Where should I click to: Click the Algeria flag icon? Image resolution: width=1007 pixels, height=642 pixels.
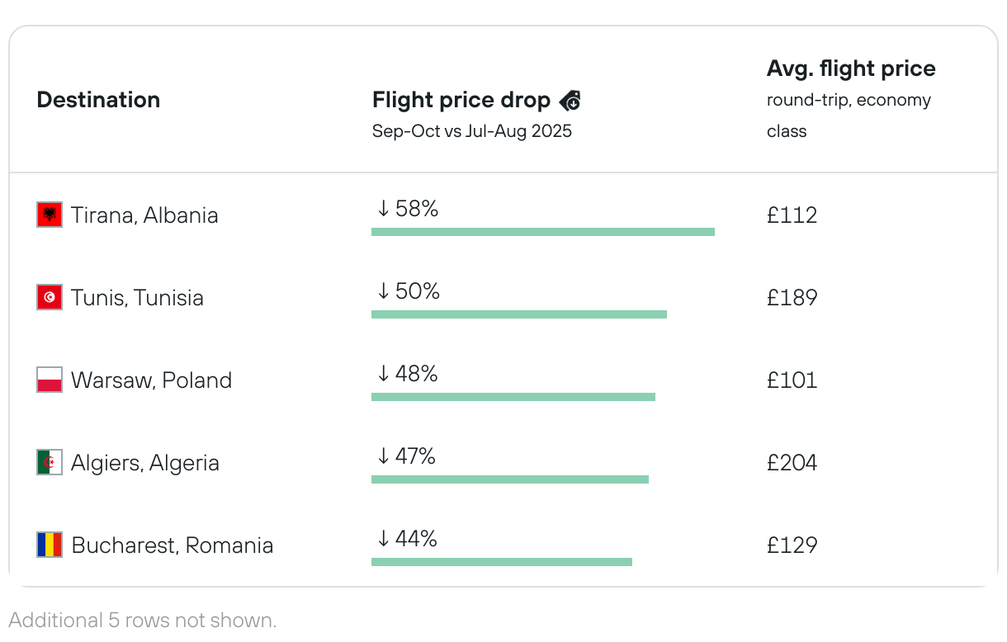click(x=50, y=462)
